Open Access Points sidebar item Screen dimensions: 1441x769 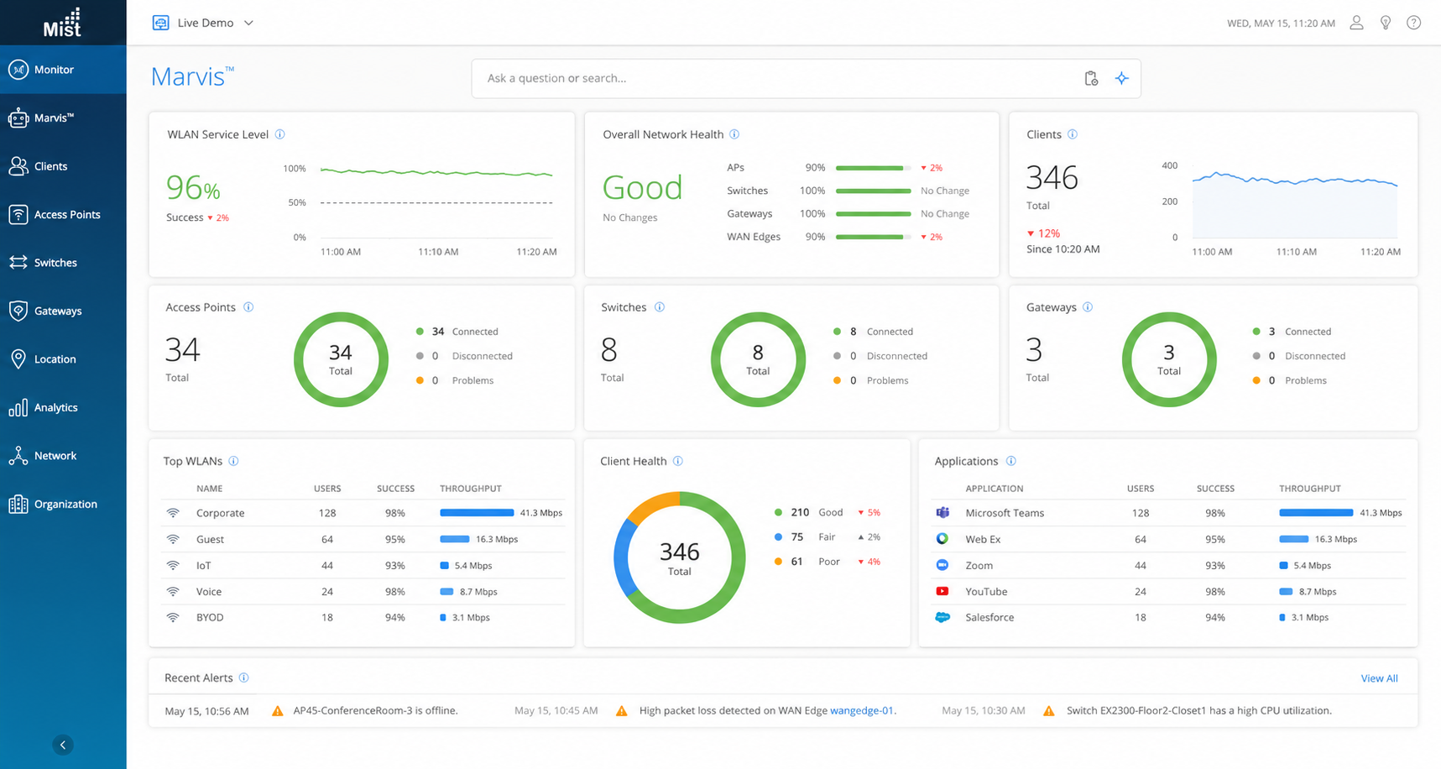point(63,215)
